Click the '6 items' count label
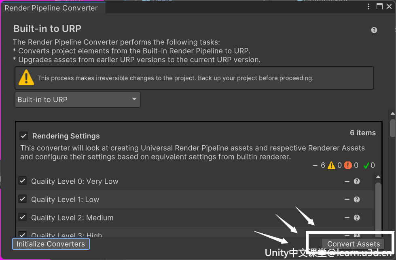Screen dimensions: 396x260 [363, 133]
